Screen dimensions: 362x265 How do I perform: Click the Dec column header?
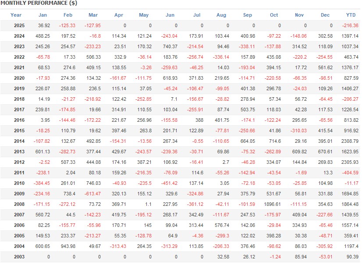click(x=325, y=15)
